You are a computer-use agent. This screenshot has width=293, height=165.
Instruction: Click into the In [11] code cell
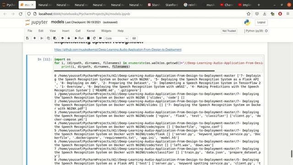pyautogui.click(x=158, y=63)
